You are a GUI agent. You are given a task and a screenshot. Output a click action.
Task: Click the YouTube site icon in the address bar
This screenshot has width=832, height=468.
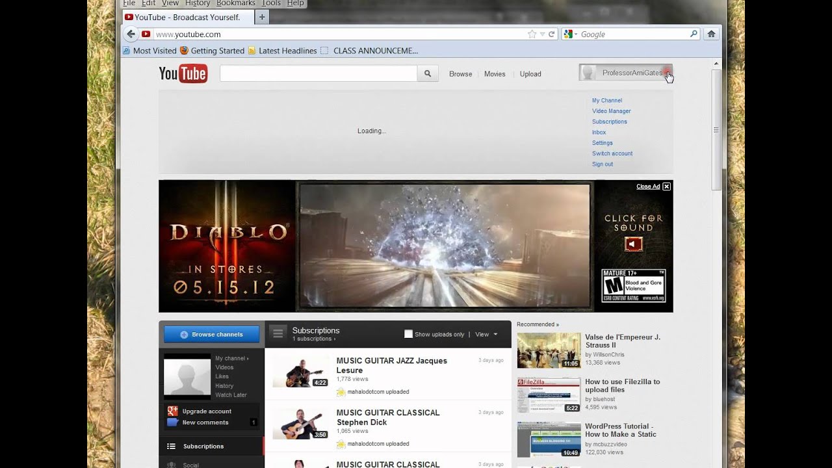(146, 34)
